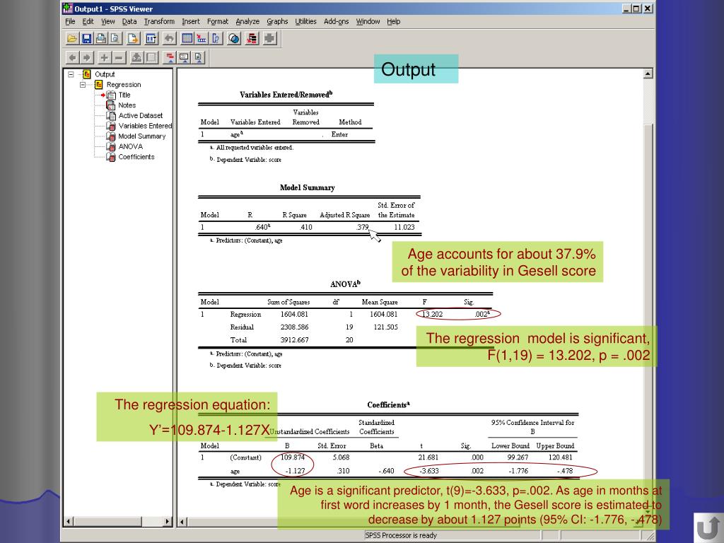The height and width of the screenshot is (543, 724).
Task: Click the outline pane scroll-left arrow
Action: tap(68, 522)
